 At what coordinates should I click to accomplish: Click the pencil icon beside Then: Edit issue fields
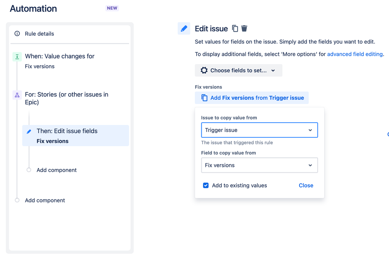pyautogui.click(x=29, y=132)
